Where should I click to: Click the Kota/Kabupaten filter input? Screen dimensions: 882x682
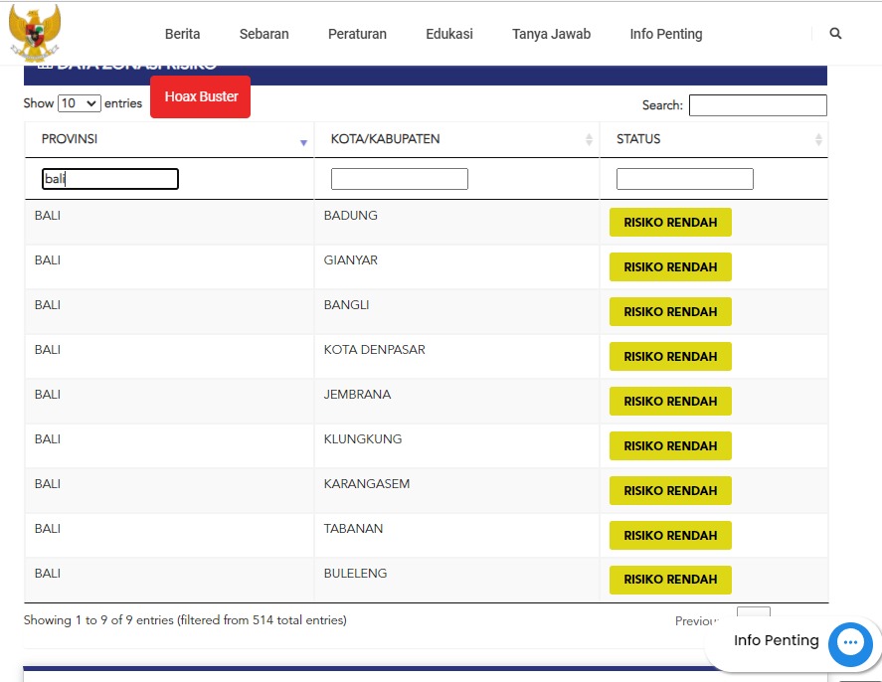click(x=399, y=179)
